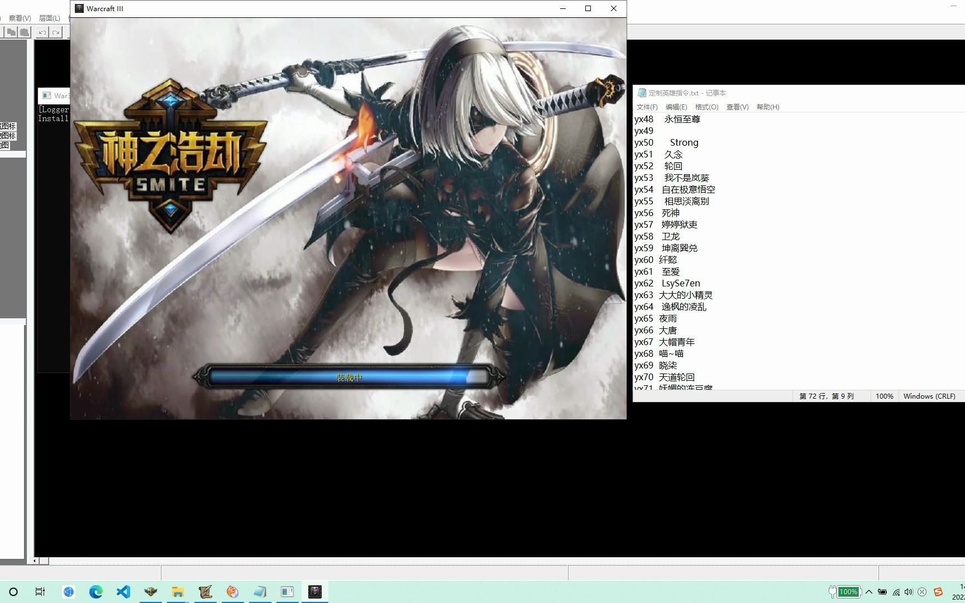Click line 'yx66 大唐' in Notepad
965x603 pixels.
656,330
